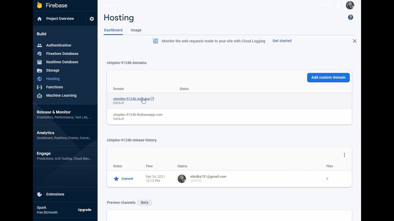Screen dimensions: 394x221
Task: Select Hosting in the sidebar
Action: pyautogui.click(x=53, y=79)
